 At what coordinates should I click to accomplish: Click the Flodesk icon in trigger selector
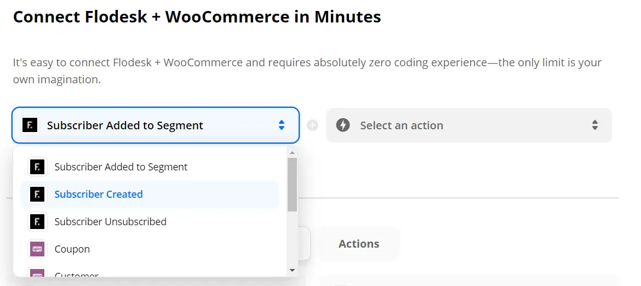(x=30, y=125)
